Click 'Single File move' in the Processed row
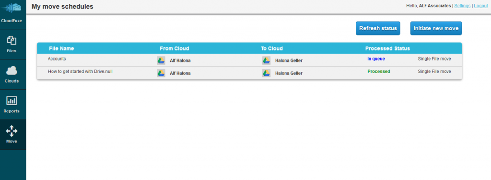This screenshot has width=491, height=180. (x=434, y=72)
